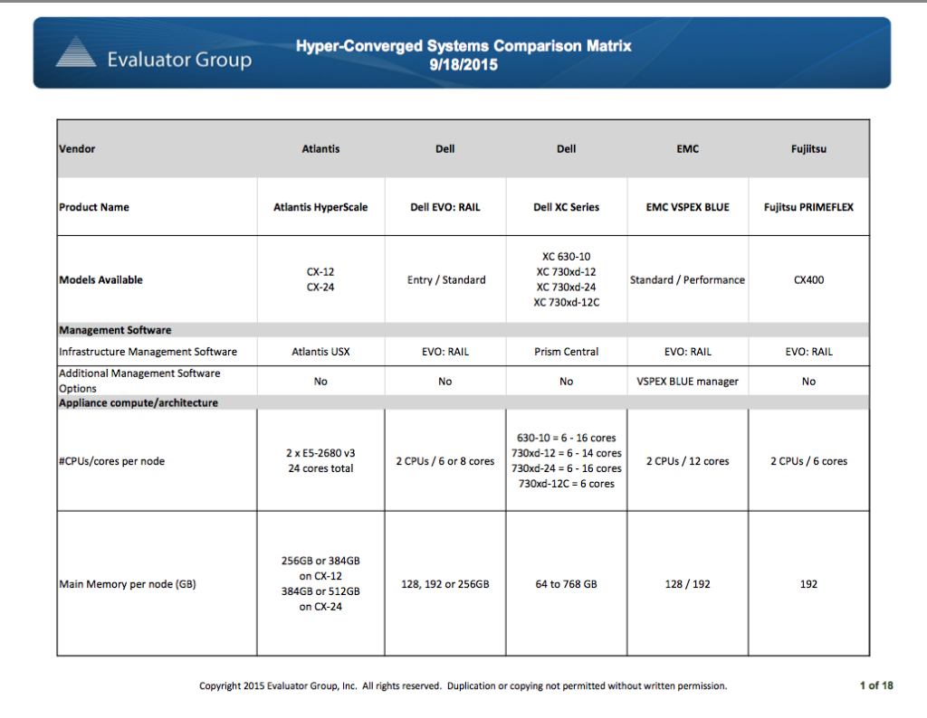
Task: Click the '2 x E5-2680 v3' text
Action: click(x=320, y=453)
